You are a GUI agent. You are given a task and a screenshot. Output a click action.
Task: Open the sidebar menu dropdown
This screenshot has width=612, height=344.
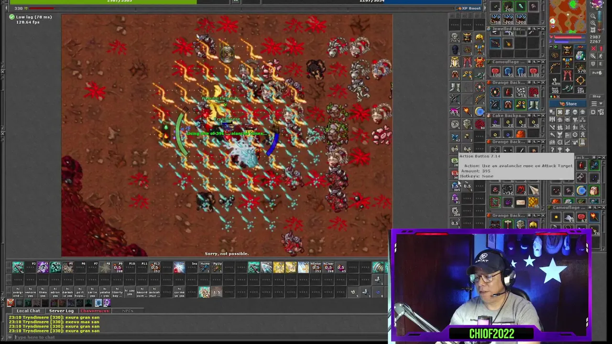pyautogui.click(x=597, y=104)
